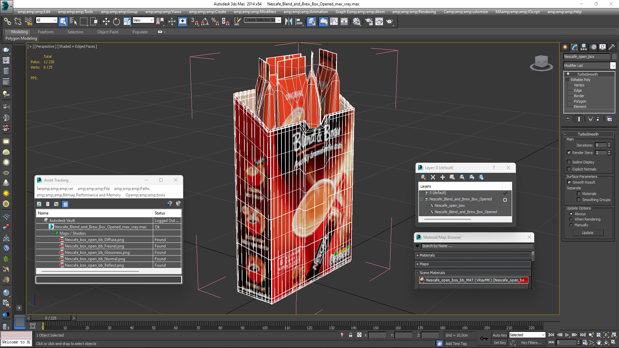619x348 pixels.
Task: Toggle Explicit Normals checkbox
Action: click(569, 169)
